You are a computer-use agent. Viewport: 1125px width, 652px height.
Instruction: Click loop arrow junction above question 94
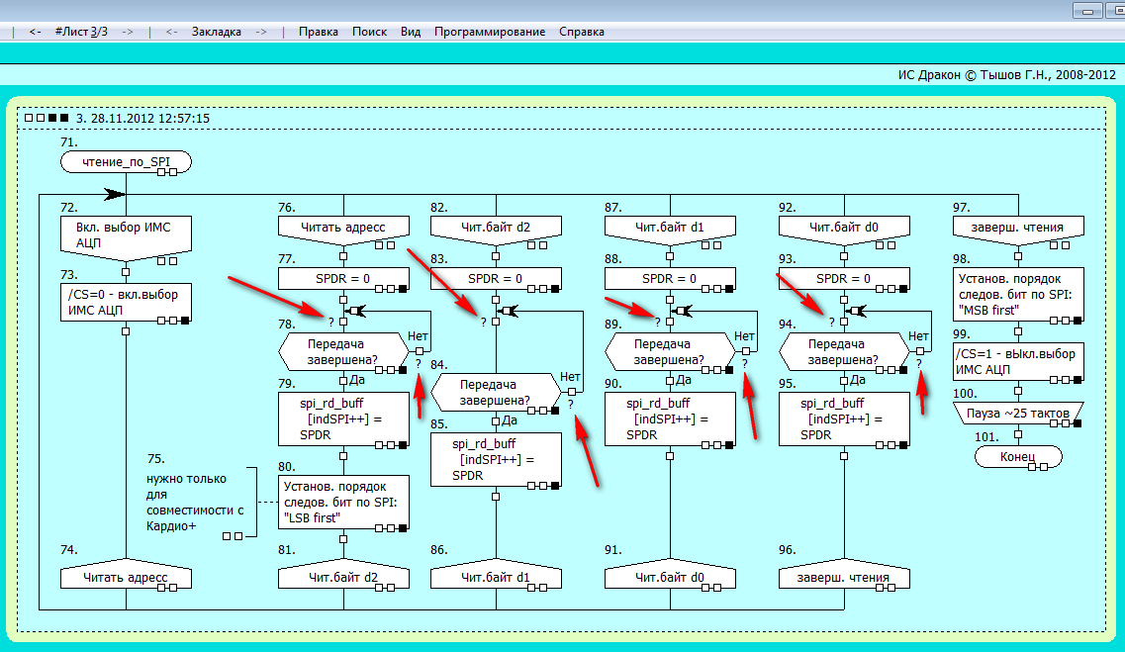click(x=855, y=310)
